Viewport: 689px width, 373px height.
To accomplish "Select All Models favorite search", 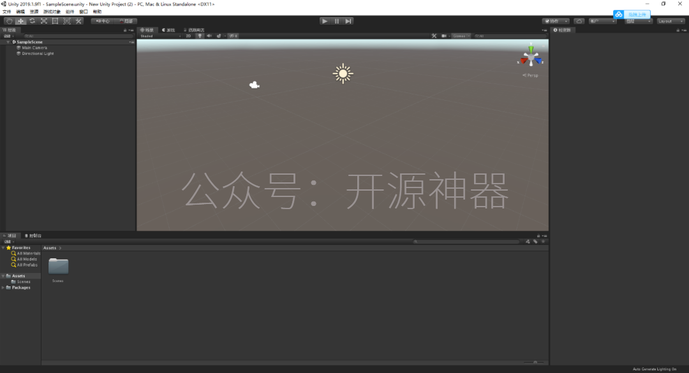I will (27, 260).
